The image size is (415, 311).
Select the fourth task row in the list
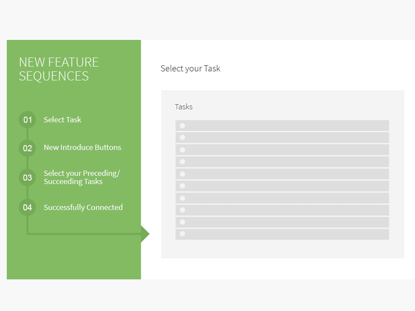(282, 161)
